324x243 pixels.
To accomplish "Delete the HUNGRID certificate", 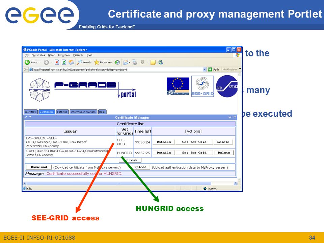I will [x=224, y=153].
